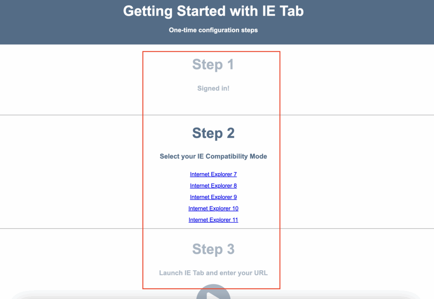This screenshot has height=299, width=434.
Task: Click the 'Signed in!' status text
Action: [x=213, y=88]
